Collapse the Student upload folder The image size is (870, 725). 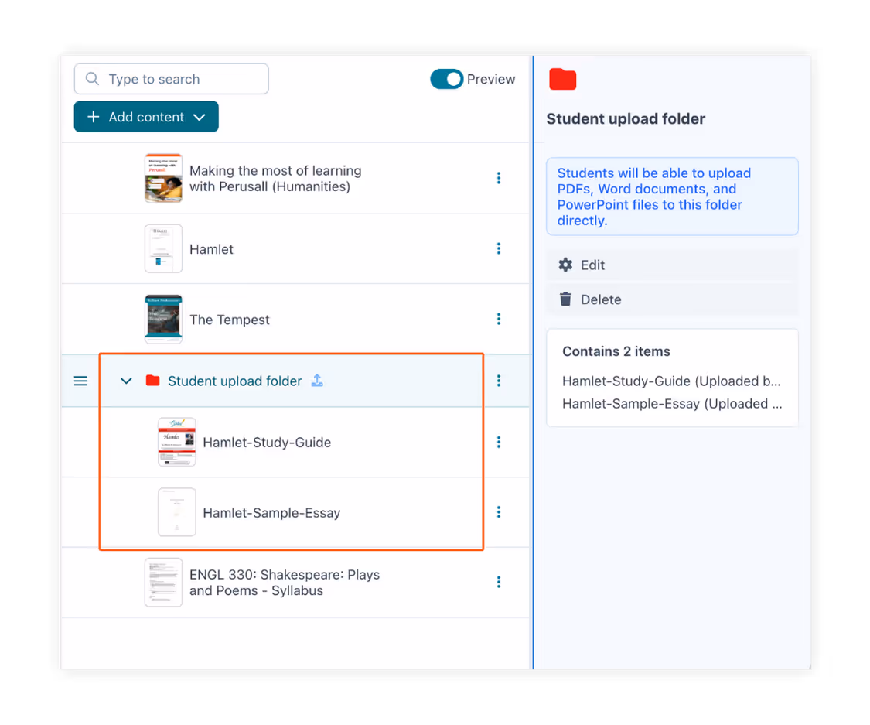click(125, 381)
